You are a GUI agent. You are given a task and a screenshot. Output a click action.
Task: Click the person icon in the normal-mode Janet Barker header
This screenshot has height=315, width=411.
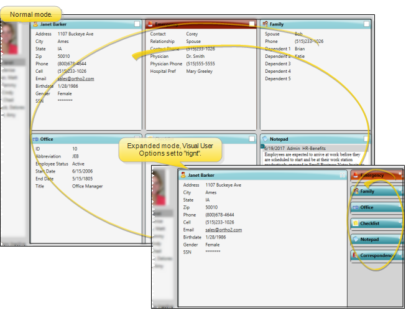35,24
